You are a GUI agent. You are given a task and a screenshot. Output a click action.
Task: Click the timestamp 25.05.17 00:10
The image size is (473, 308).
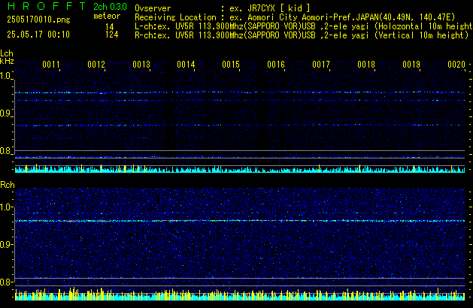click(38, 35)
